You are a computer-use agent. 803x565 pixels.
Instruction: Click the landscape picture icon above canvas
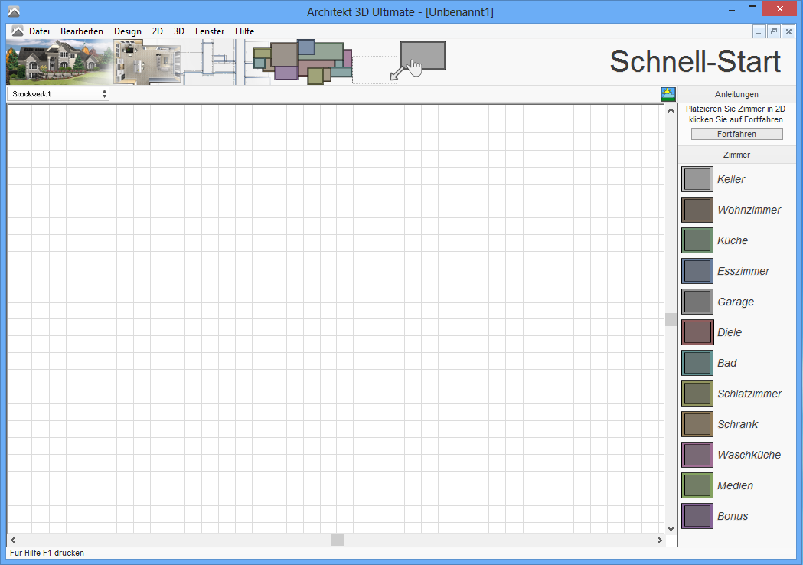click(x=668, y=93)
